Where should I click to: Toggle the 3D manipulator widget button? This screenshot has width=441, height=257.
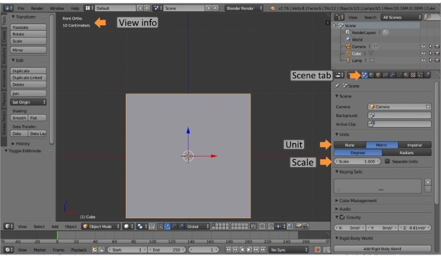(160, 226)
